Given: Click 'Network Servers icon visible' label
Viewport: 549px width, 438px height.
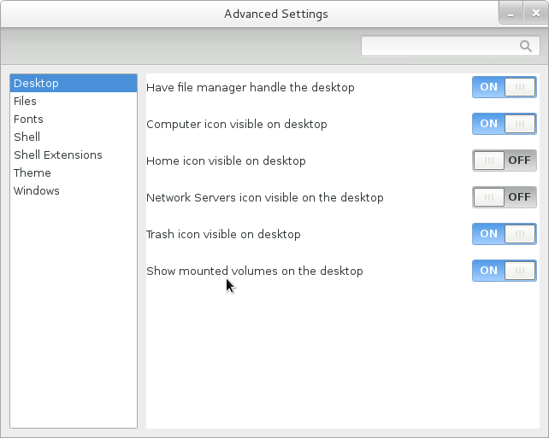Looking at the screenshot, I should [265, 197].
